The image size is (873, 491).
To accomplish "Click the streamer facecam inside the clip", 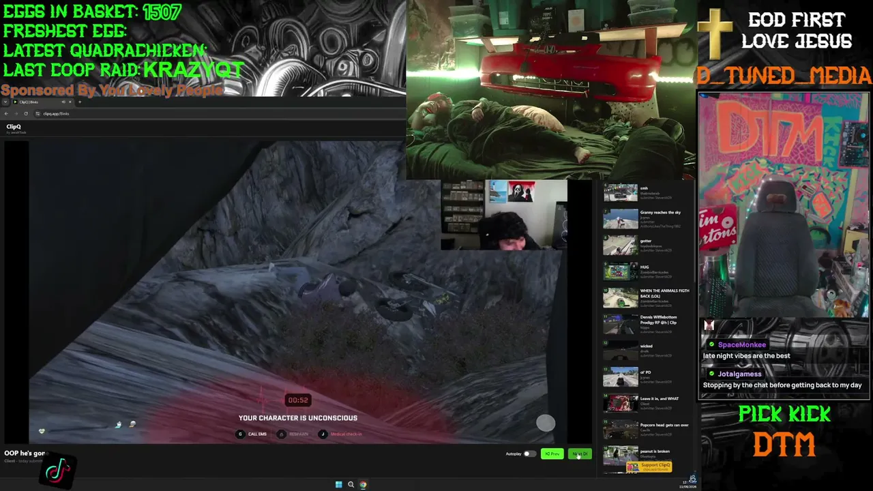I will [x=504, y=215].
